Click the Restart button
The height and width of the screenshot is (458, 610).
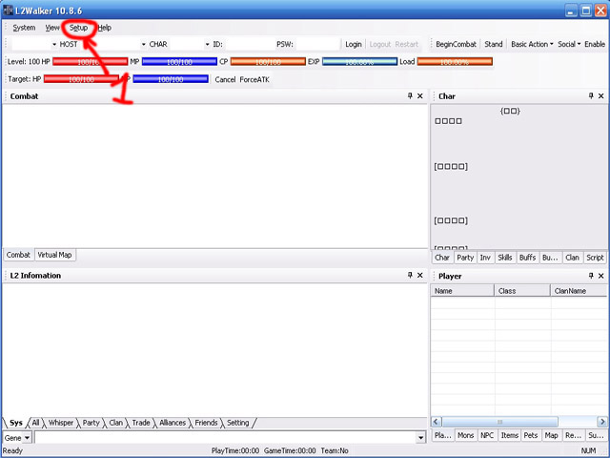[x=407, y=45]
